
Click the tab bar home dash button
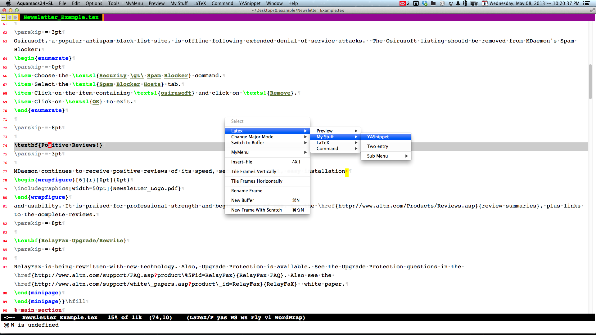pos(3,17)
